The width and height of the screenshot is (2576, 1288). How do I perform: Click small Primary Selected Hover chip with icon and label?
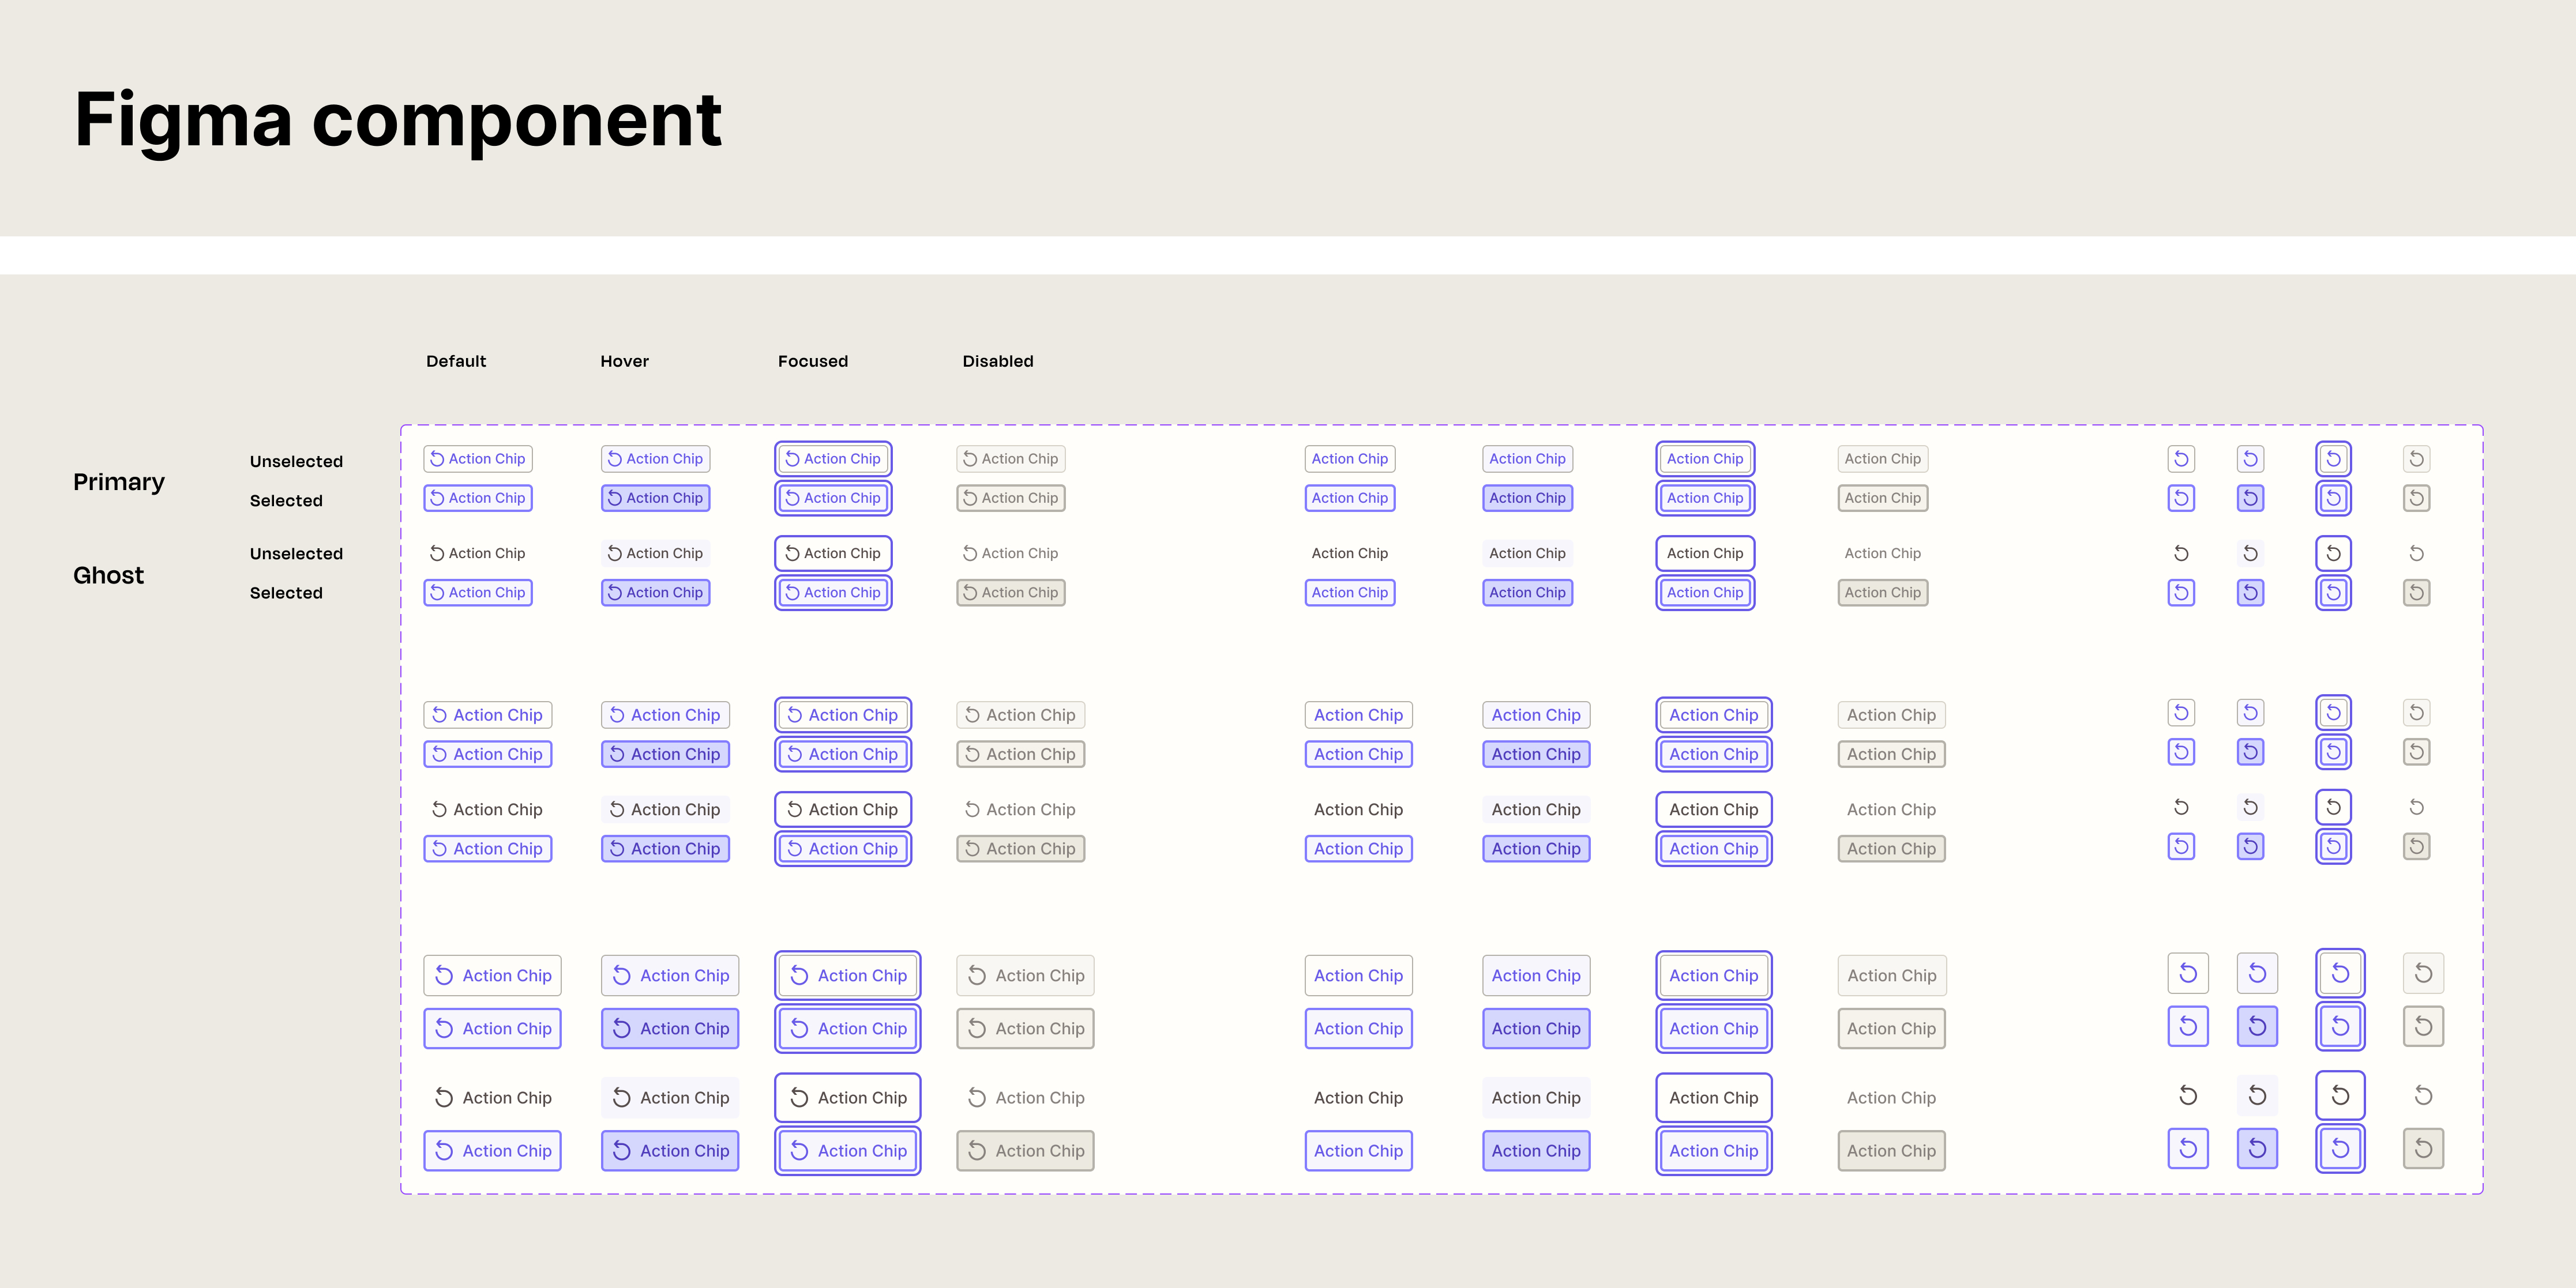coord(656,498)
